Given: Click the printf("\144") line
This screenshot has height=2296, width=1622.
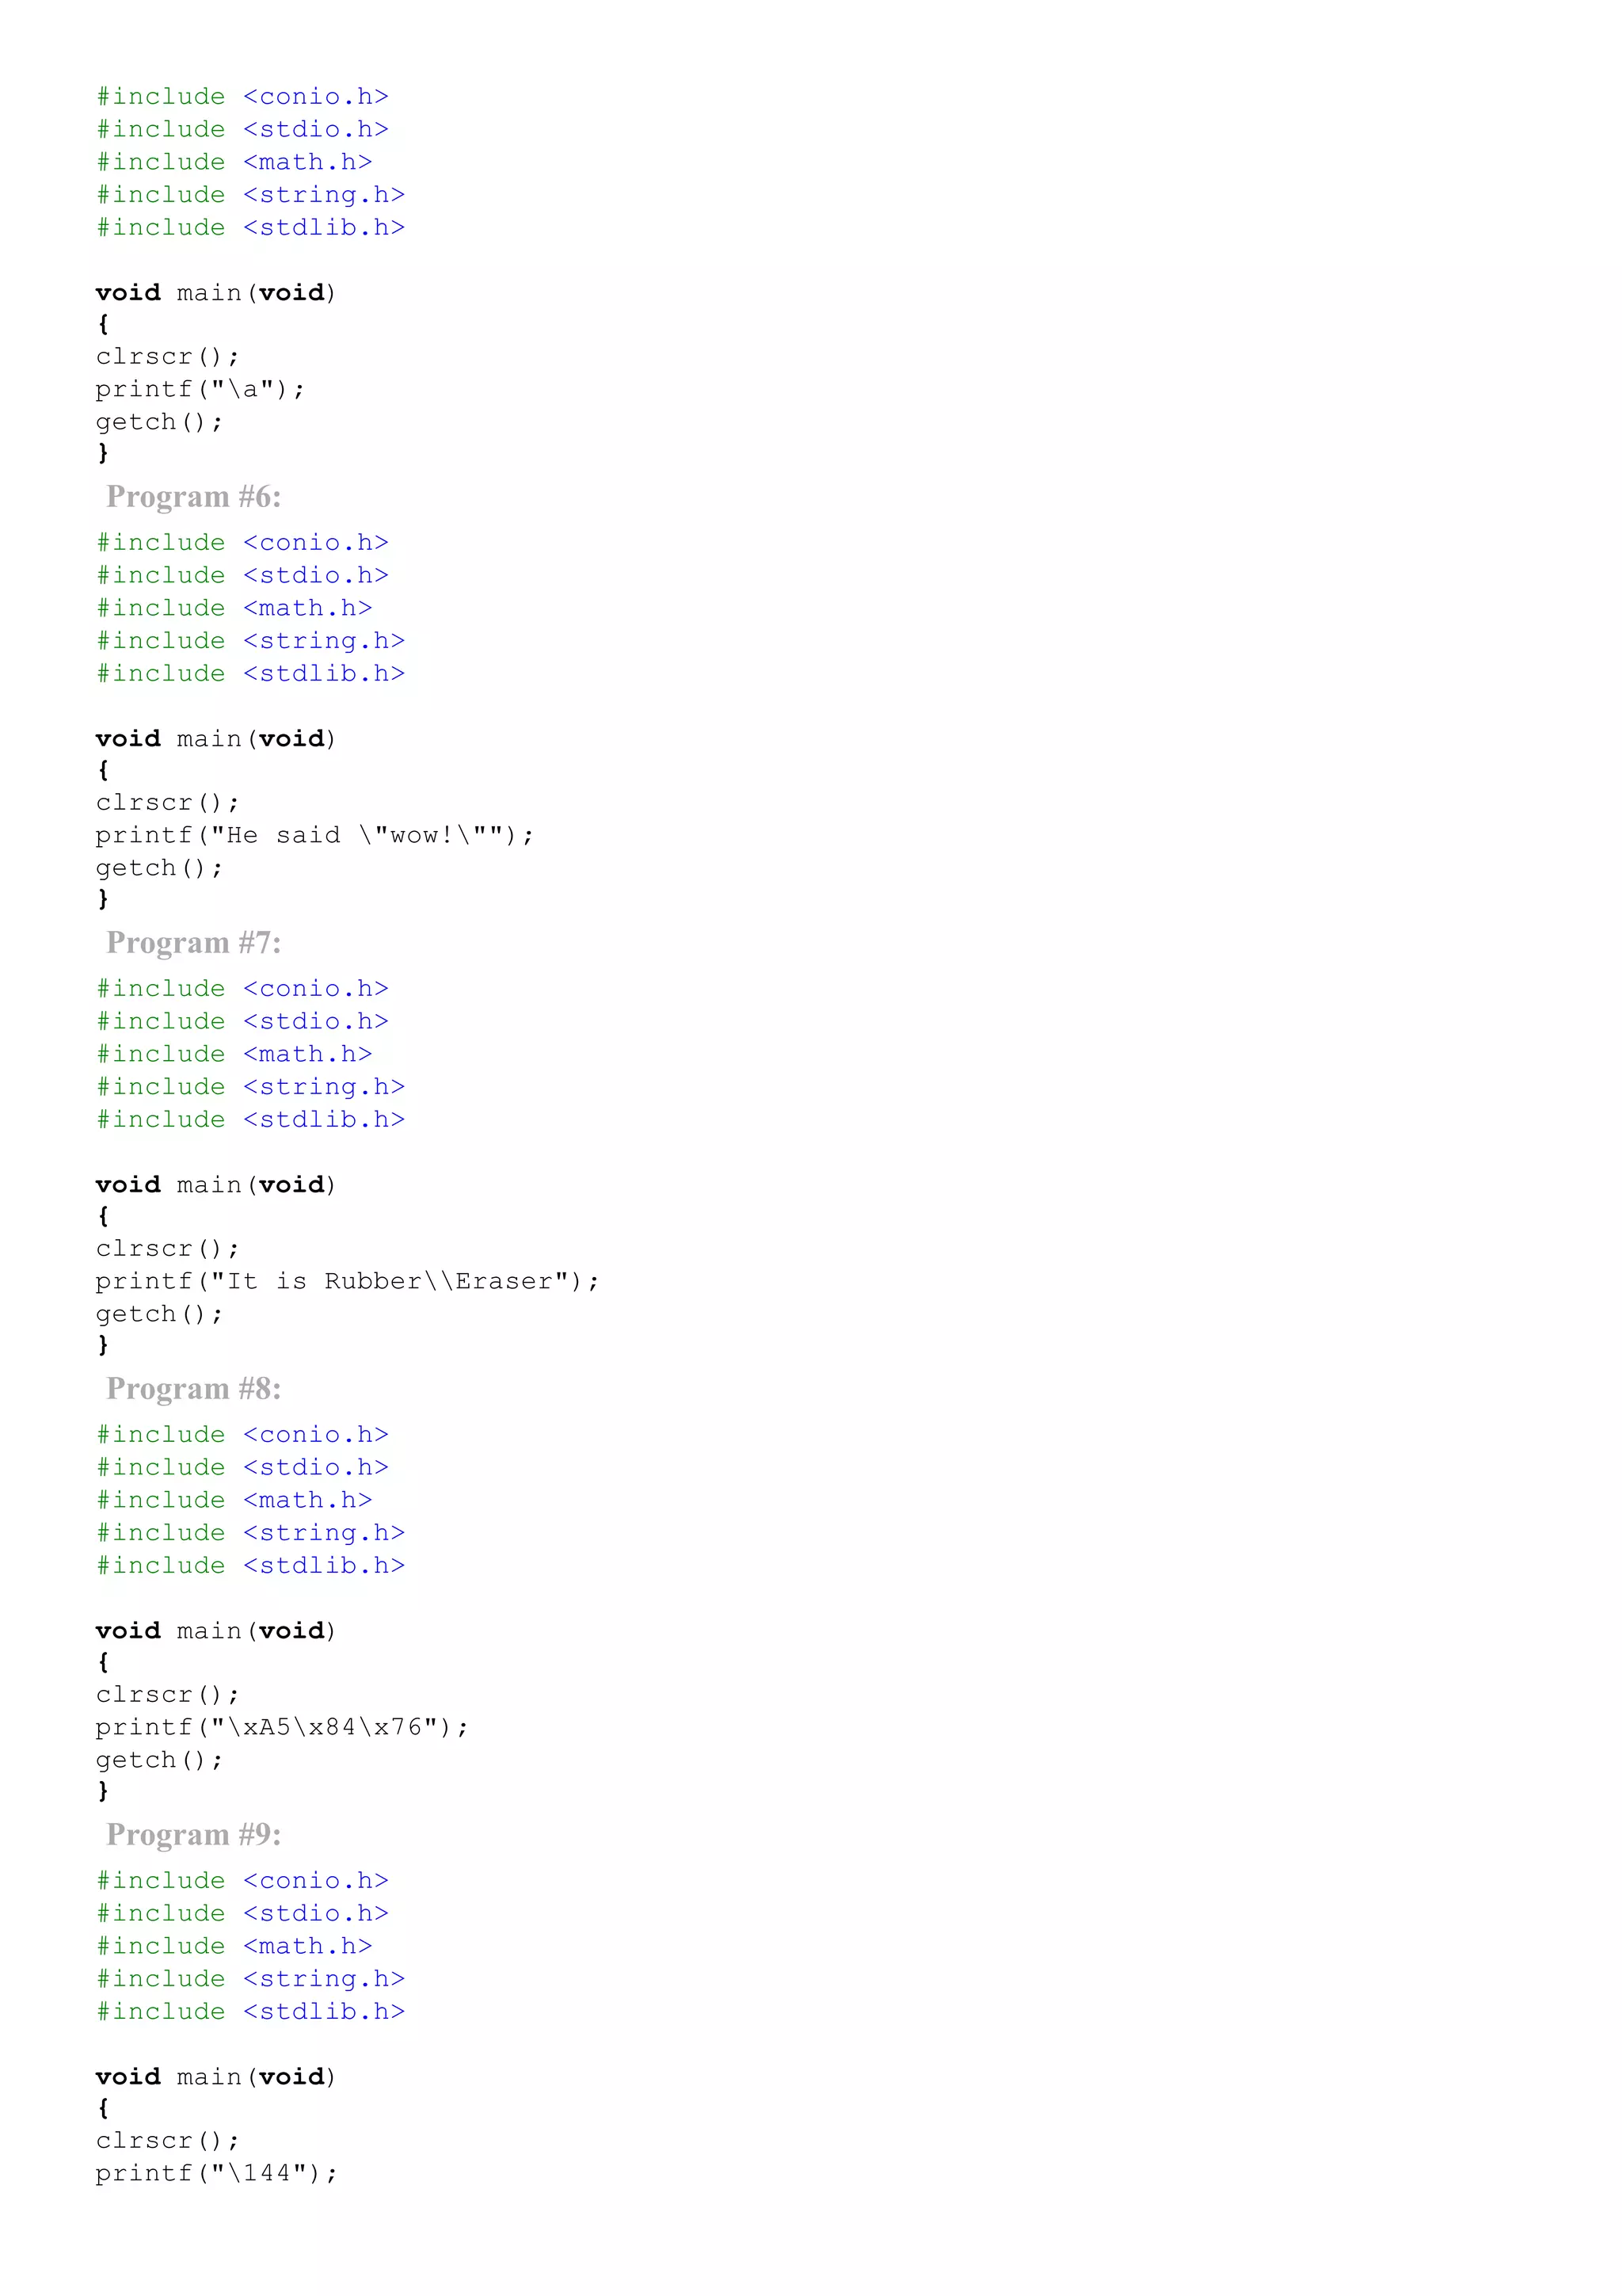Looking at the screenshot, I should [217, 2173].
